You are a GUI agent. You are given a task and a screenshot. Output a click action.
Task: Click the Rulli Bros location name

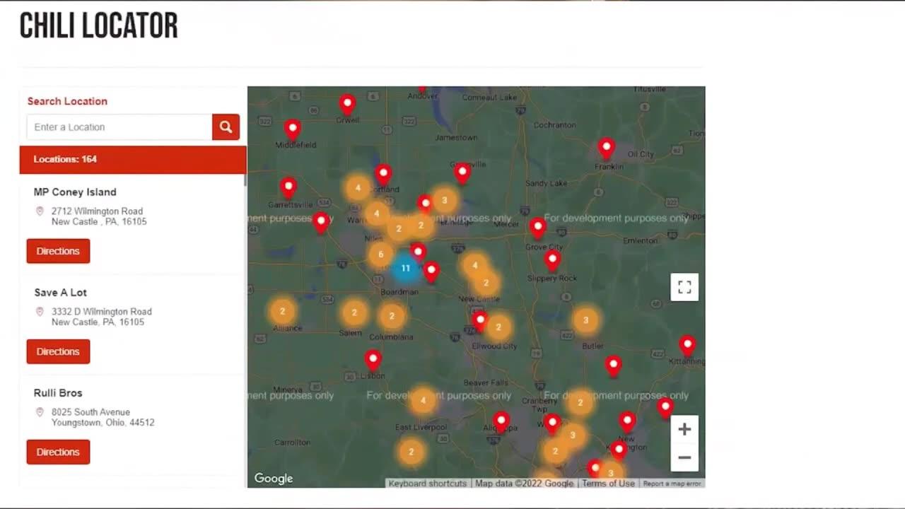point(58,393)
